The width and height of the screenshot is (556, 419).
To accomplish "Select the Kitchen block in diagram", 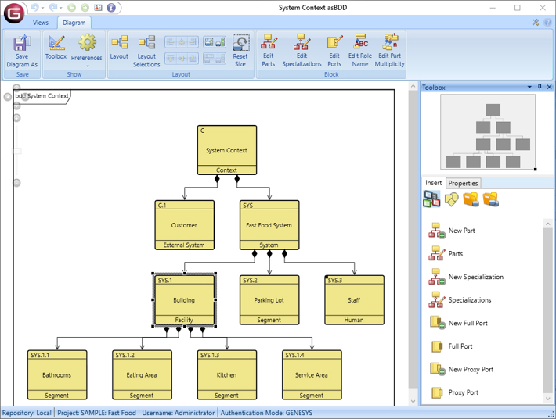I will pyautogui.click(x=226, y=374).
